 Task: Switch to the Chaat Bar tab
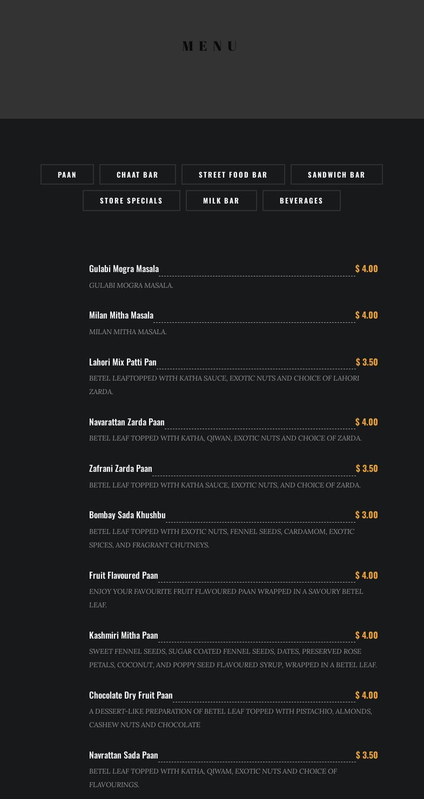138,174
